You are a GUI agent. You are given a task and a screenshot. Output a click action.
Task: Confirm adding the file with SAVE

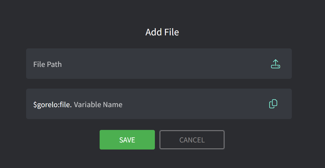coord(127,140)
